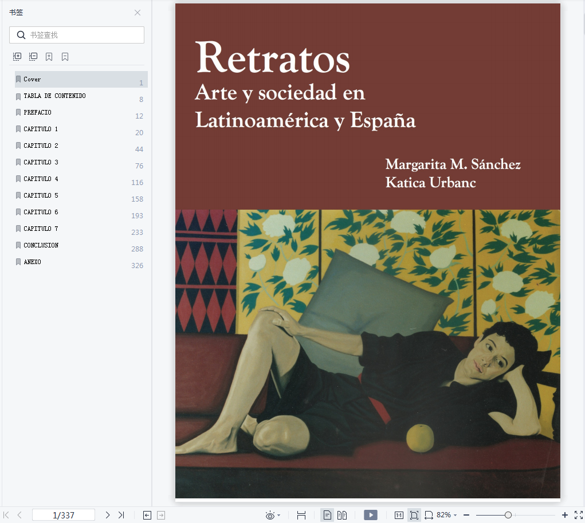The image size is (585, 523).
Task: Add a new bookmark icon
Action: pyautogui.click(x=49, y=57)
